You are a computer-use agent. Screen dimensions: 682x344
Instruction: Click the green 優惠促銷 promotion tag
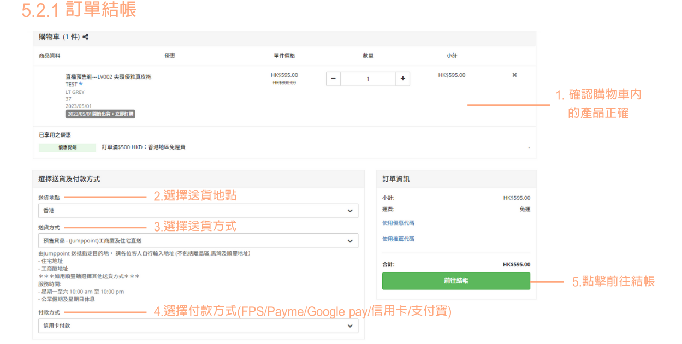[x=67, y=147]
